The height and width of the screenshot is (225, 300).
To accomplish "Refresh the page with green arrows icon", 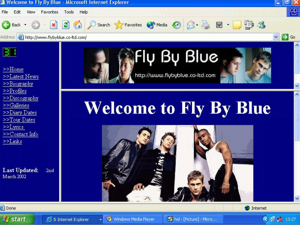I will (x=66, y=25).
